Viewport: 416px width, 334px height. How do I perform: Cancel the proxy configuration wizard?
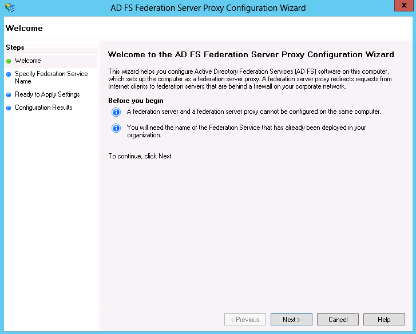(338, 320)
